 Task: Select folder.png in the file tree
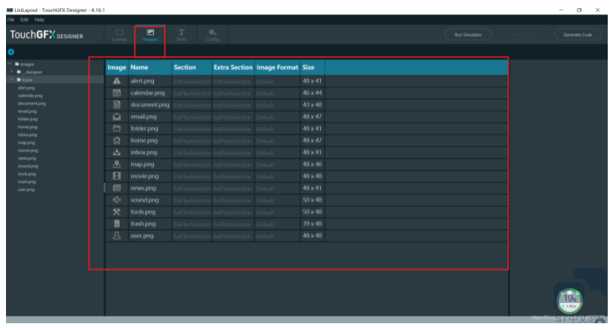(28, 119)
